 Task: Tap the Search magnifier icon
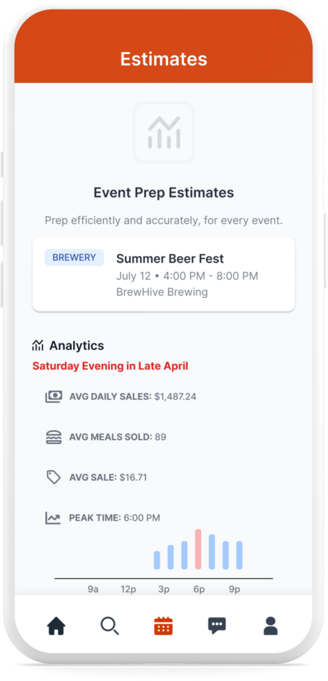point(110,626)
